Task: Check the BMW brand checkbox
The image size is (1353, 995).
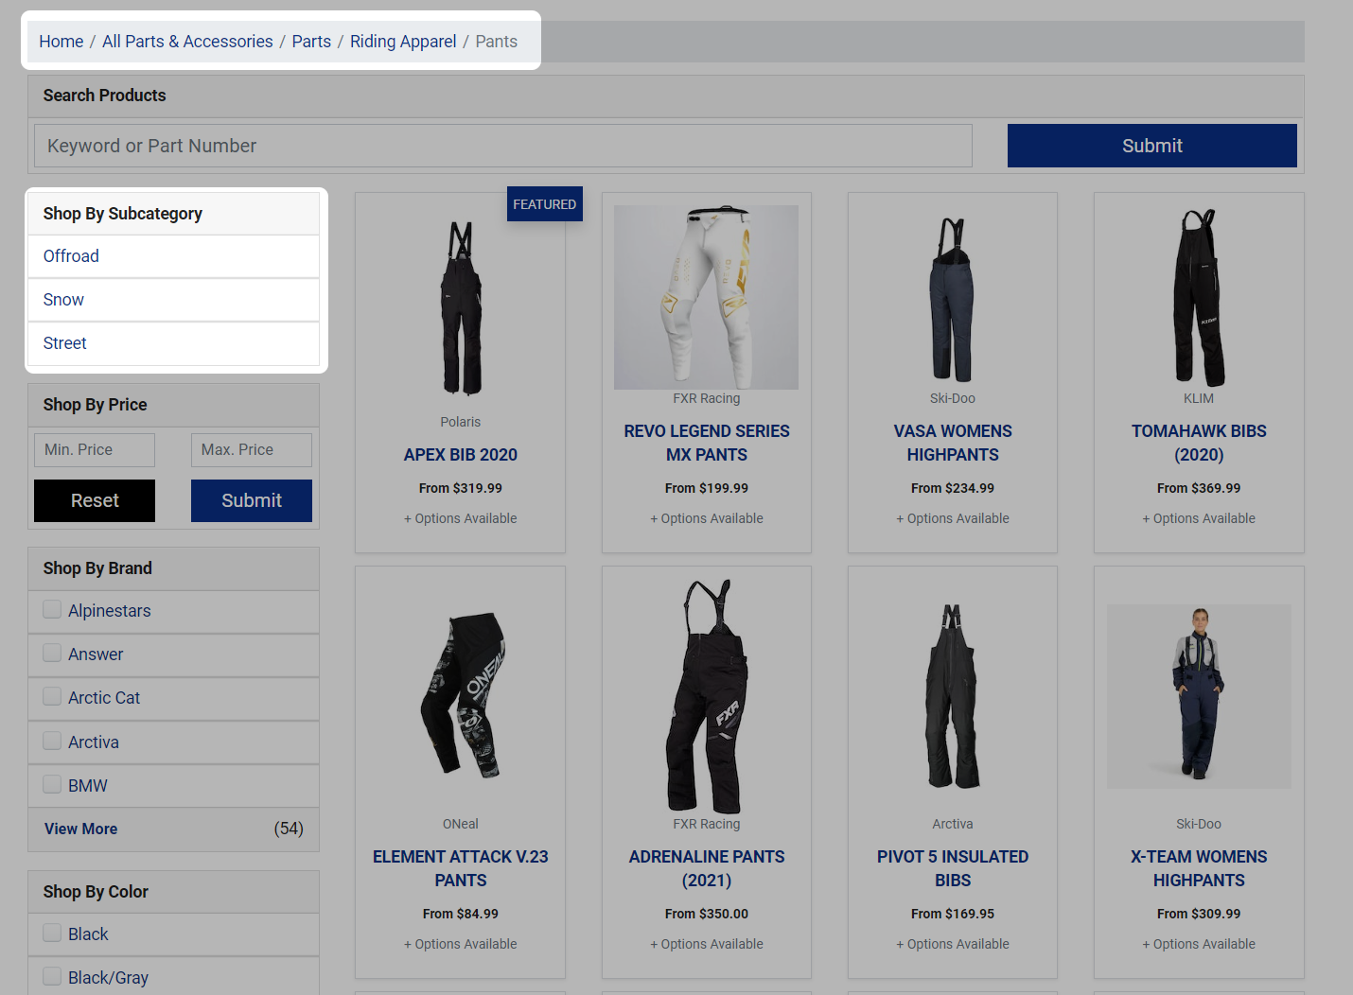Action: point(52,785)
